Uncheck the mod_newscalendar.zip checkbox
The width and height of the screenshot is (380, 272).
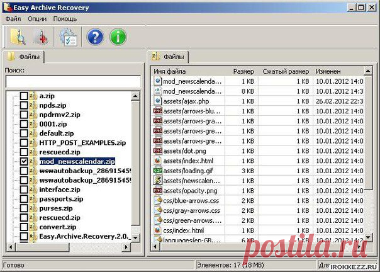[x=24, y=161]
